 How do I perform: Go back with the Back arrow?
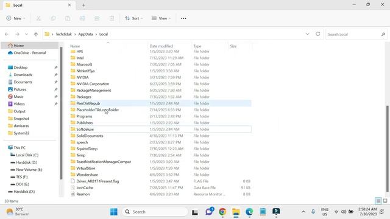[x=7, y=34]
